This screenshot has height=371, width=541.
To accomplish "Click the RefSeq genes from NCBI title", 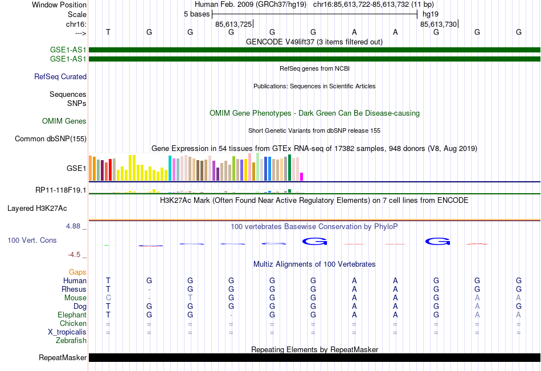I will pyautogui.click(x=314, y=68).
